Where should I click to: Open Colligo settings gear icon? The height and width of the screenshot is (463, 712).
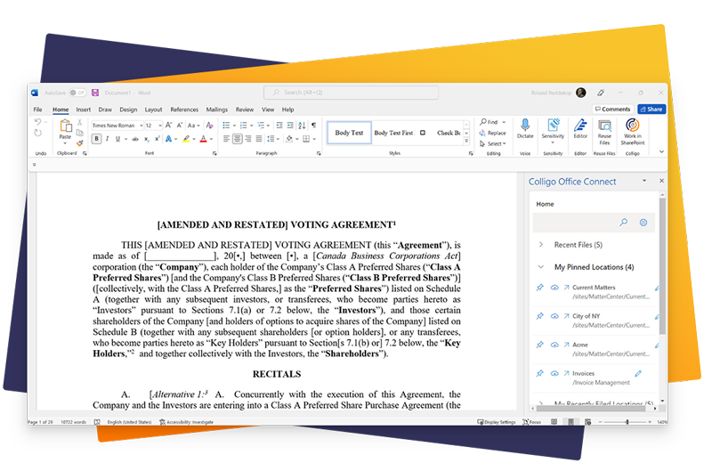point(643,222)
